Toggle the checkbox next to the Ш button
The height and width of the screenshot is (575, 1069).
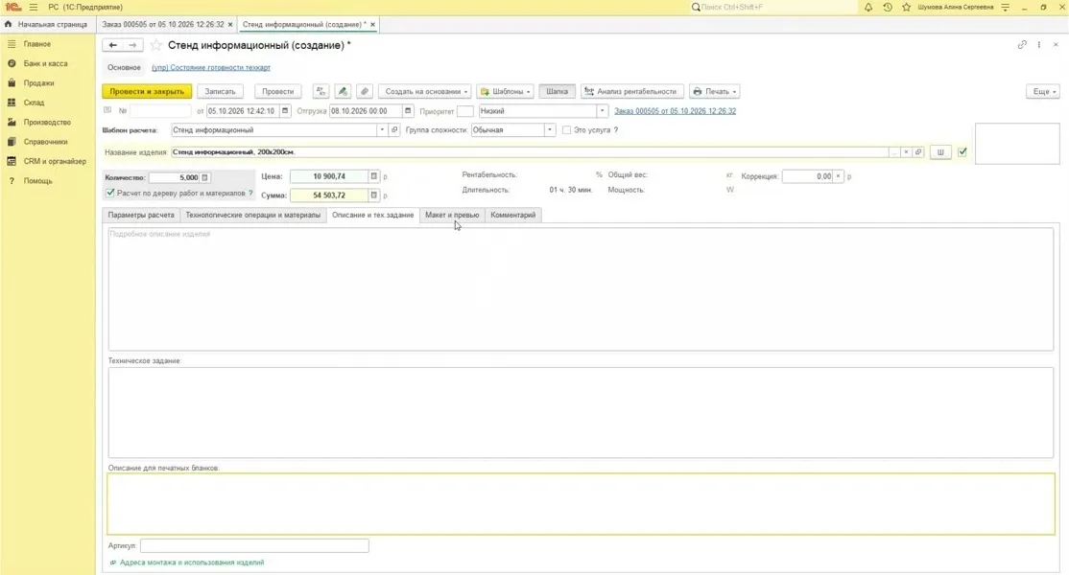click(962, 152)
